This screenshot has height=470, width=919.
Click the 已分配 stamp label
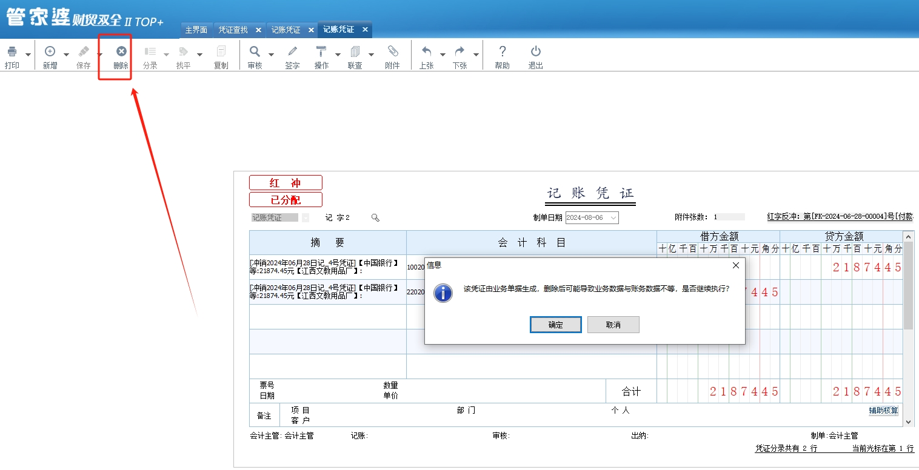[x=286, y=200]
